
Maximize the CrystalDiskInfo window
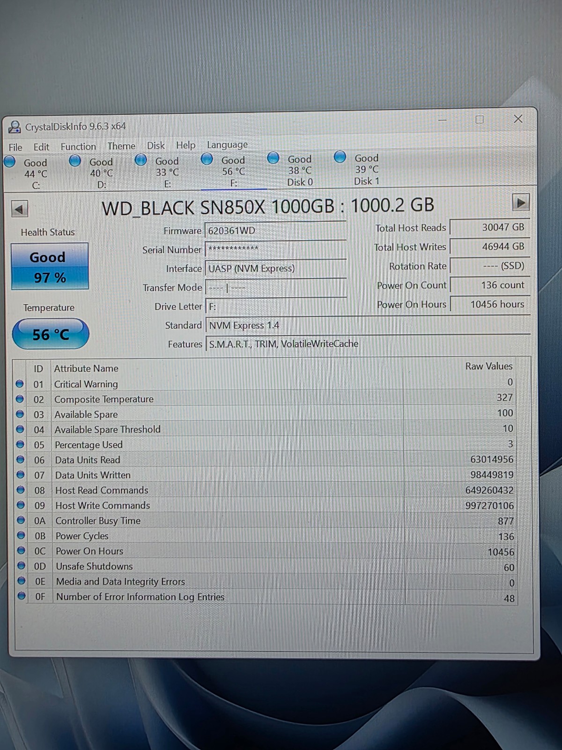(480, 120)
